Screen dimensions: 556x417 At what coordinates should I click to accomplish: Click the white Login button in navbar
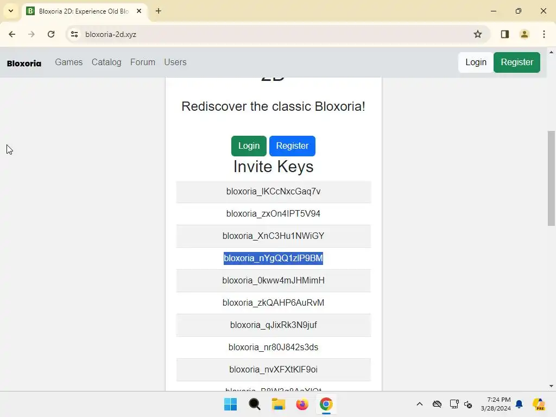click(x=476, y=62)
